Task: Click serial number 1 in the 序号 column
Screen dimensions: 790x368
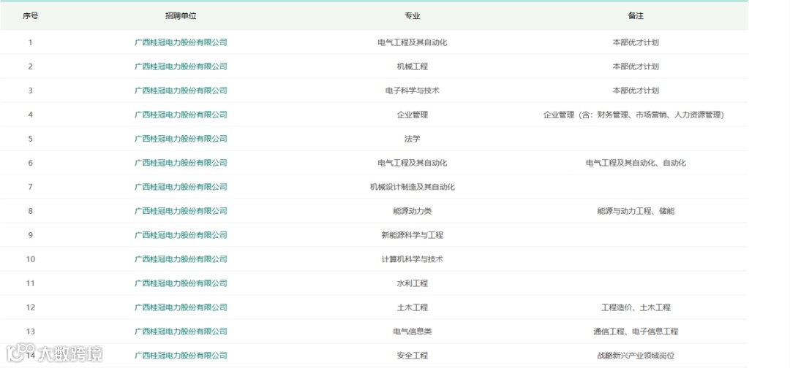Action: 30,42
